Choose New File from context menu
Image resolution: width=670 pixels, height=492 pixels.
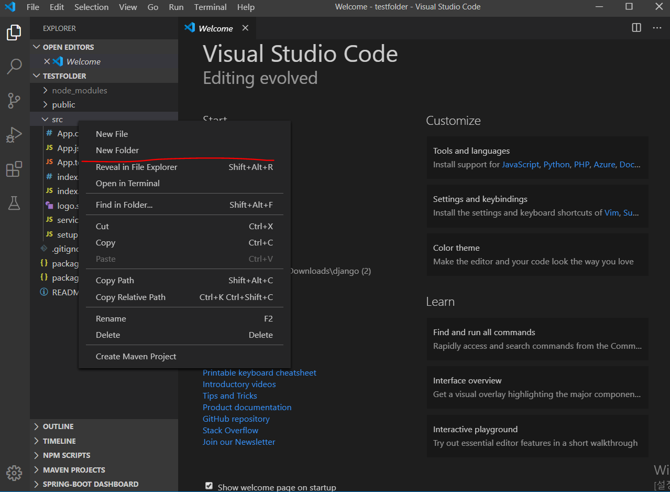(184, 134)
